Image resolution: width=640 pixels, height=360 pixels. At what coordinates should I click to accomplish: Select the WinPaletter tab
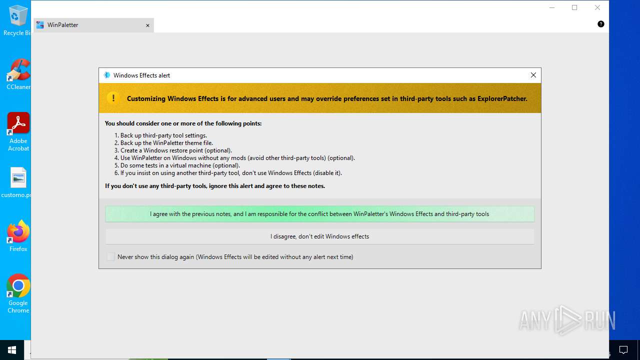point(93,25)
